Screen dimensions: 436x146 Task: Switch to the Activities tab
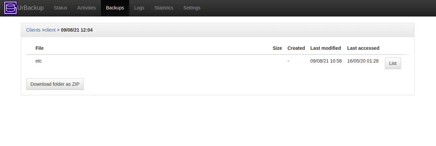tap(86, 8)
